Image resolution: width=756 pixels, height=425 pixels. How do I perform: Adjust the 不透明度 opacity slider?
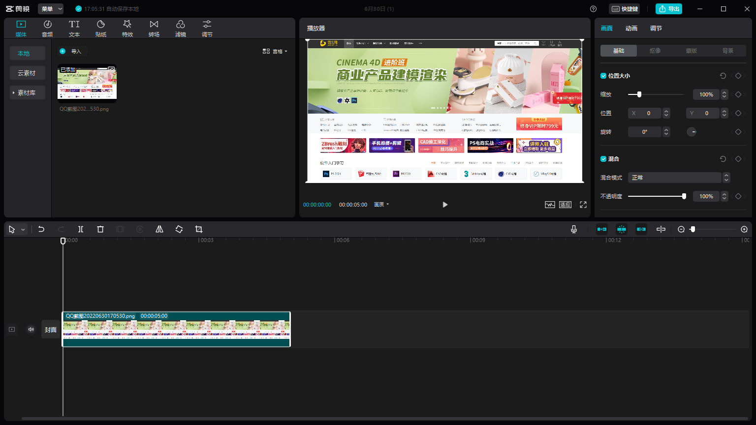(657, 196)
